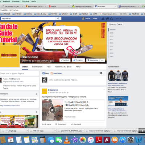This screenshot has height=145, width=145.
Task: Click the Facebook search magnifier icon
Action: point(58,18)
